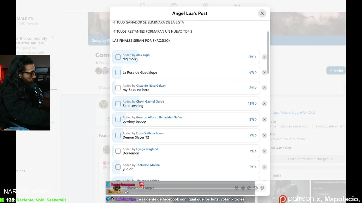This screenshot has width=362, height=203.
Task: Expand Solo Leveling voters at 18%
Action: [252, 103]
